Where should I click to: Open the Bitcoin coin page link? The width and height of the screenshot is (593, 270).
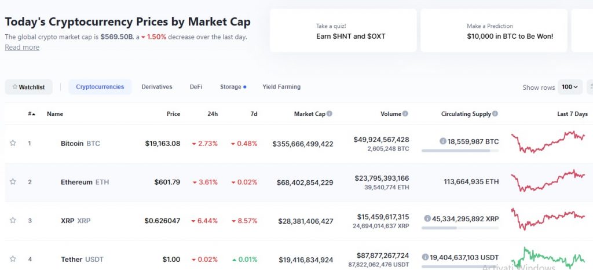(72, 143)
